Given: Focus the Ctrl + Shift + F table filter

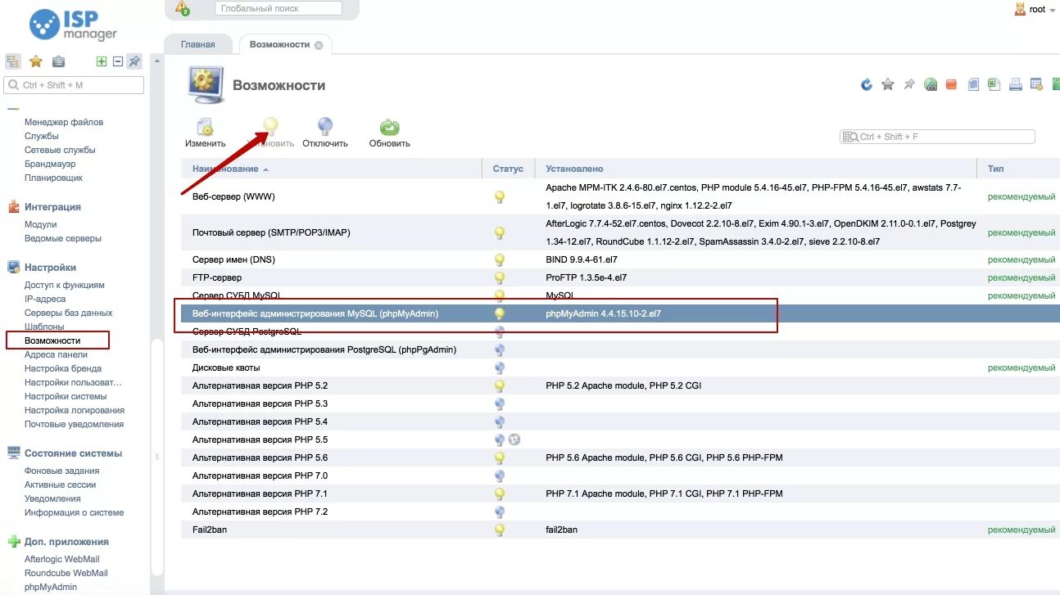Looking at the screenshot, I should pos(938,137).
